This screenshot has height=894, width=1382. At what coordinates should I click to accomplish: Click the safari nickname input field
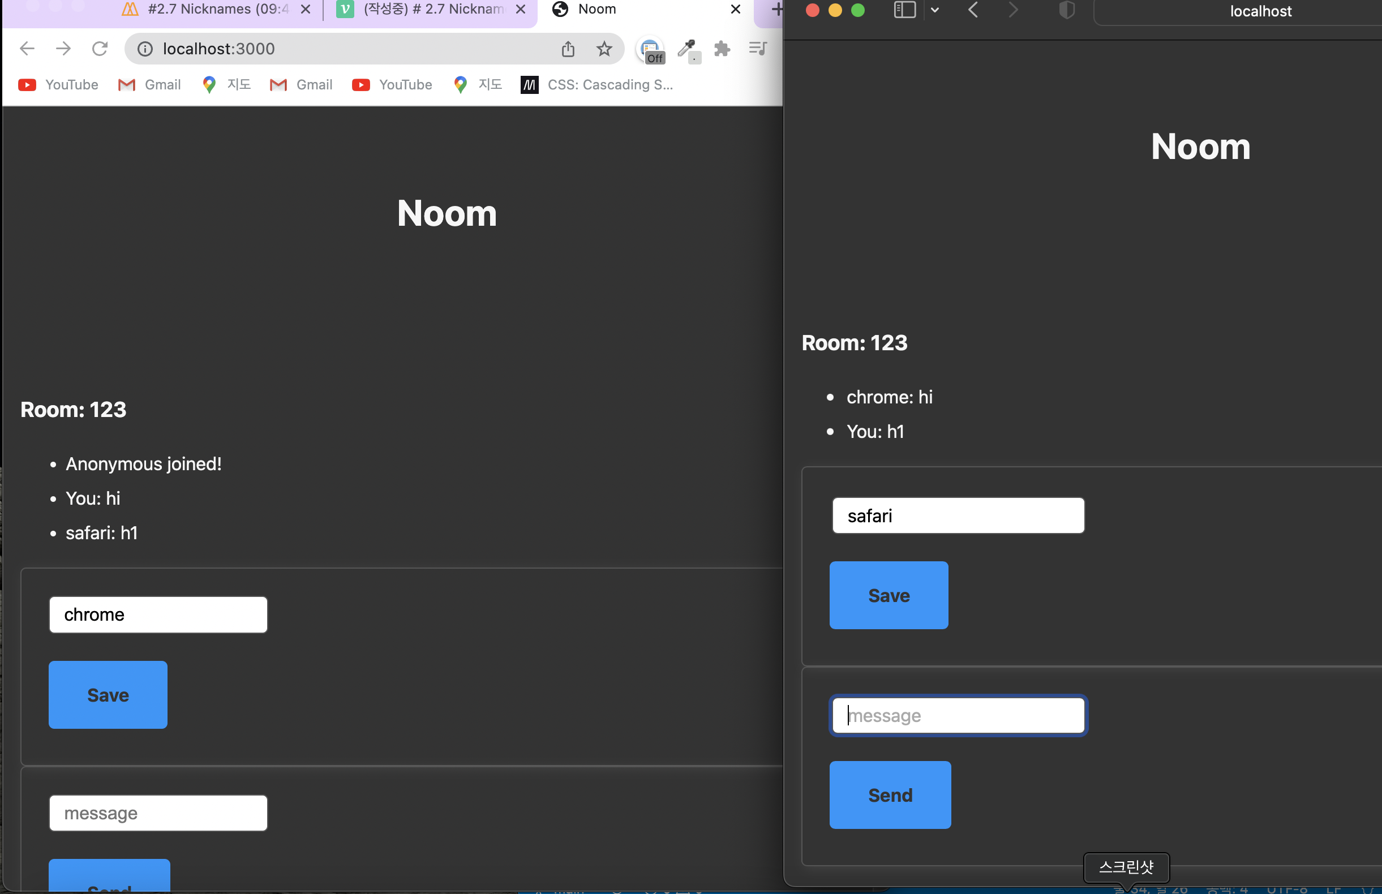(958, 515)
